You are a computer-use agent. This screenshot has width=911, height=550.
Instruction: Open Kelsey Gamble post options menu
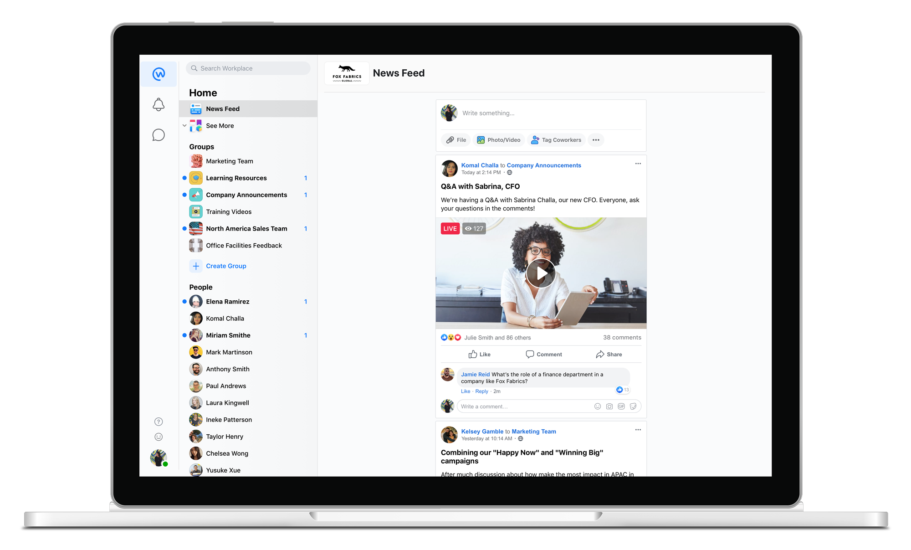tap(638, 430)
